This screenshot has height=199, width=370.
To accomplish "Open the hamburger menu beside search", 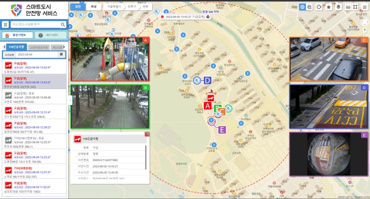I will 5,24.
